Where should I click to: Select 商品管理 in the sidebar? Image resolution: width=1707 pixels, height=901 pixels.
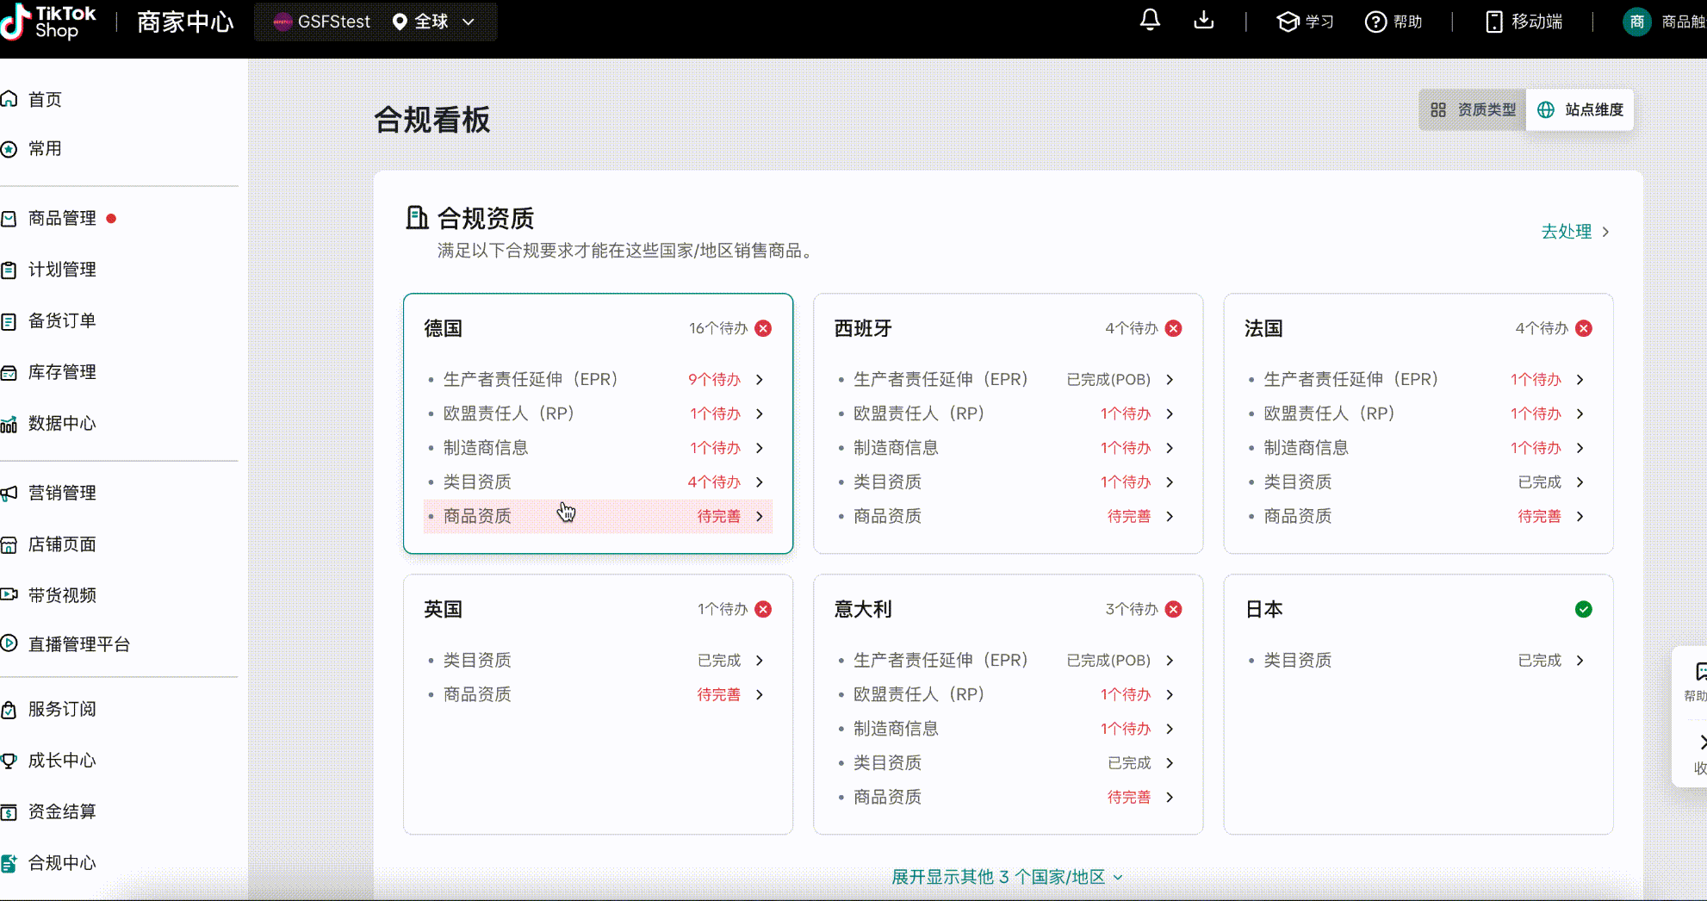[x=62, y=218]
